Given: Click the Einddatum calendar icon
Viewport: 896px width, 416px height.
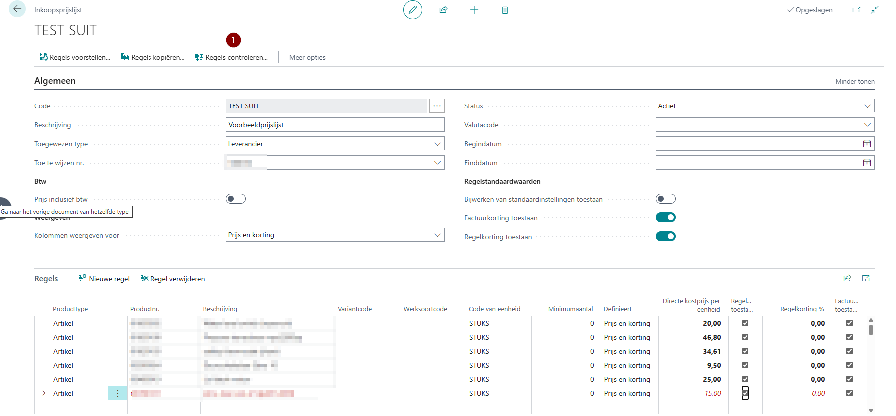Looking at the screenshot, I should pyautogui.click(x=867, y=163).
